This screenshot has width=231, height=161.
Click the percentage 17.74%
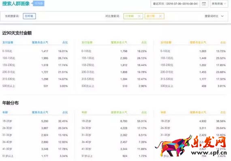pos(63,65)
